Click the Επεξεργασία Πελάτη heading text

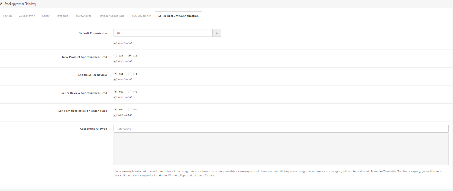[x=20, y=4]
